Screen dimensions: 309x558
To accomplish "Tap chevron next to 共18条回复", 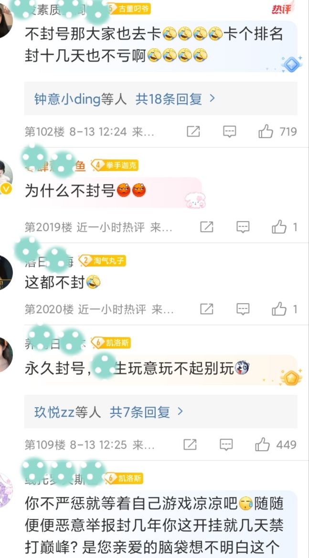I will 212,99.
